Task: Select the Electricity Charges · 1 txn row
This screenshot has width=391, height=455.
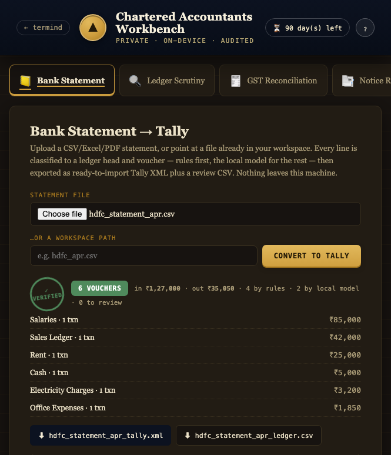Action: pos(195,390)
